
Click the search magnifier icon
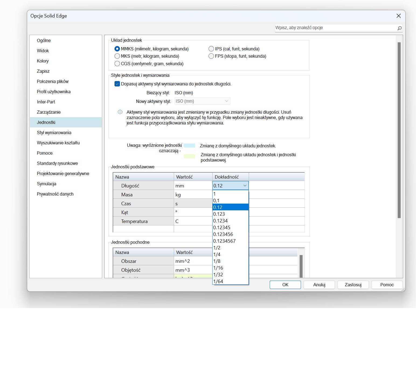point(399,28)
